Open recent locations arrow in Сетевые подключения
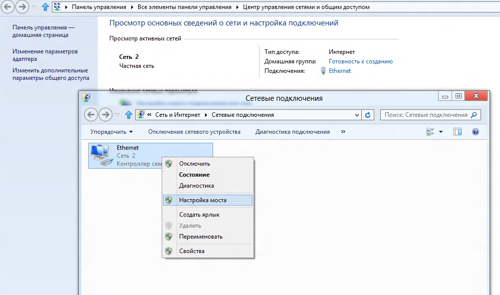This screenshot has height=295, width=500. pyautogui.click(x=117, y=115)
